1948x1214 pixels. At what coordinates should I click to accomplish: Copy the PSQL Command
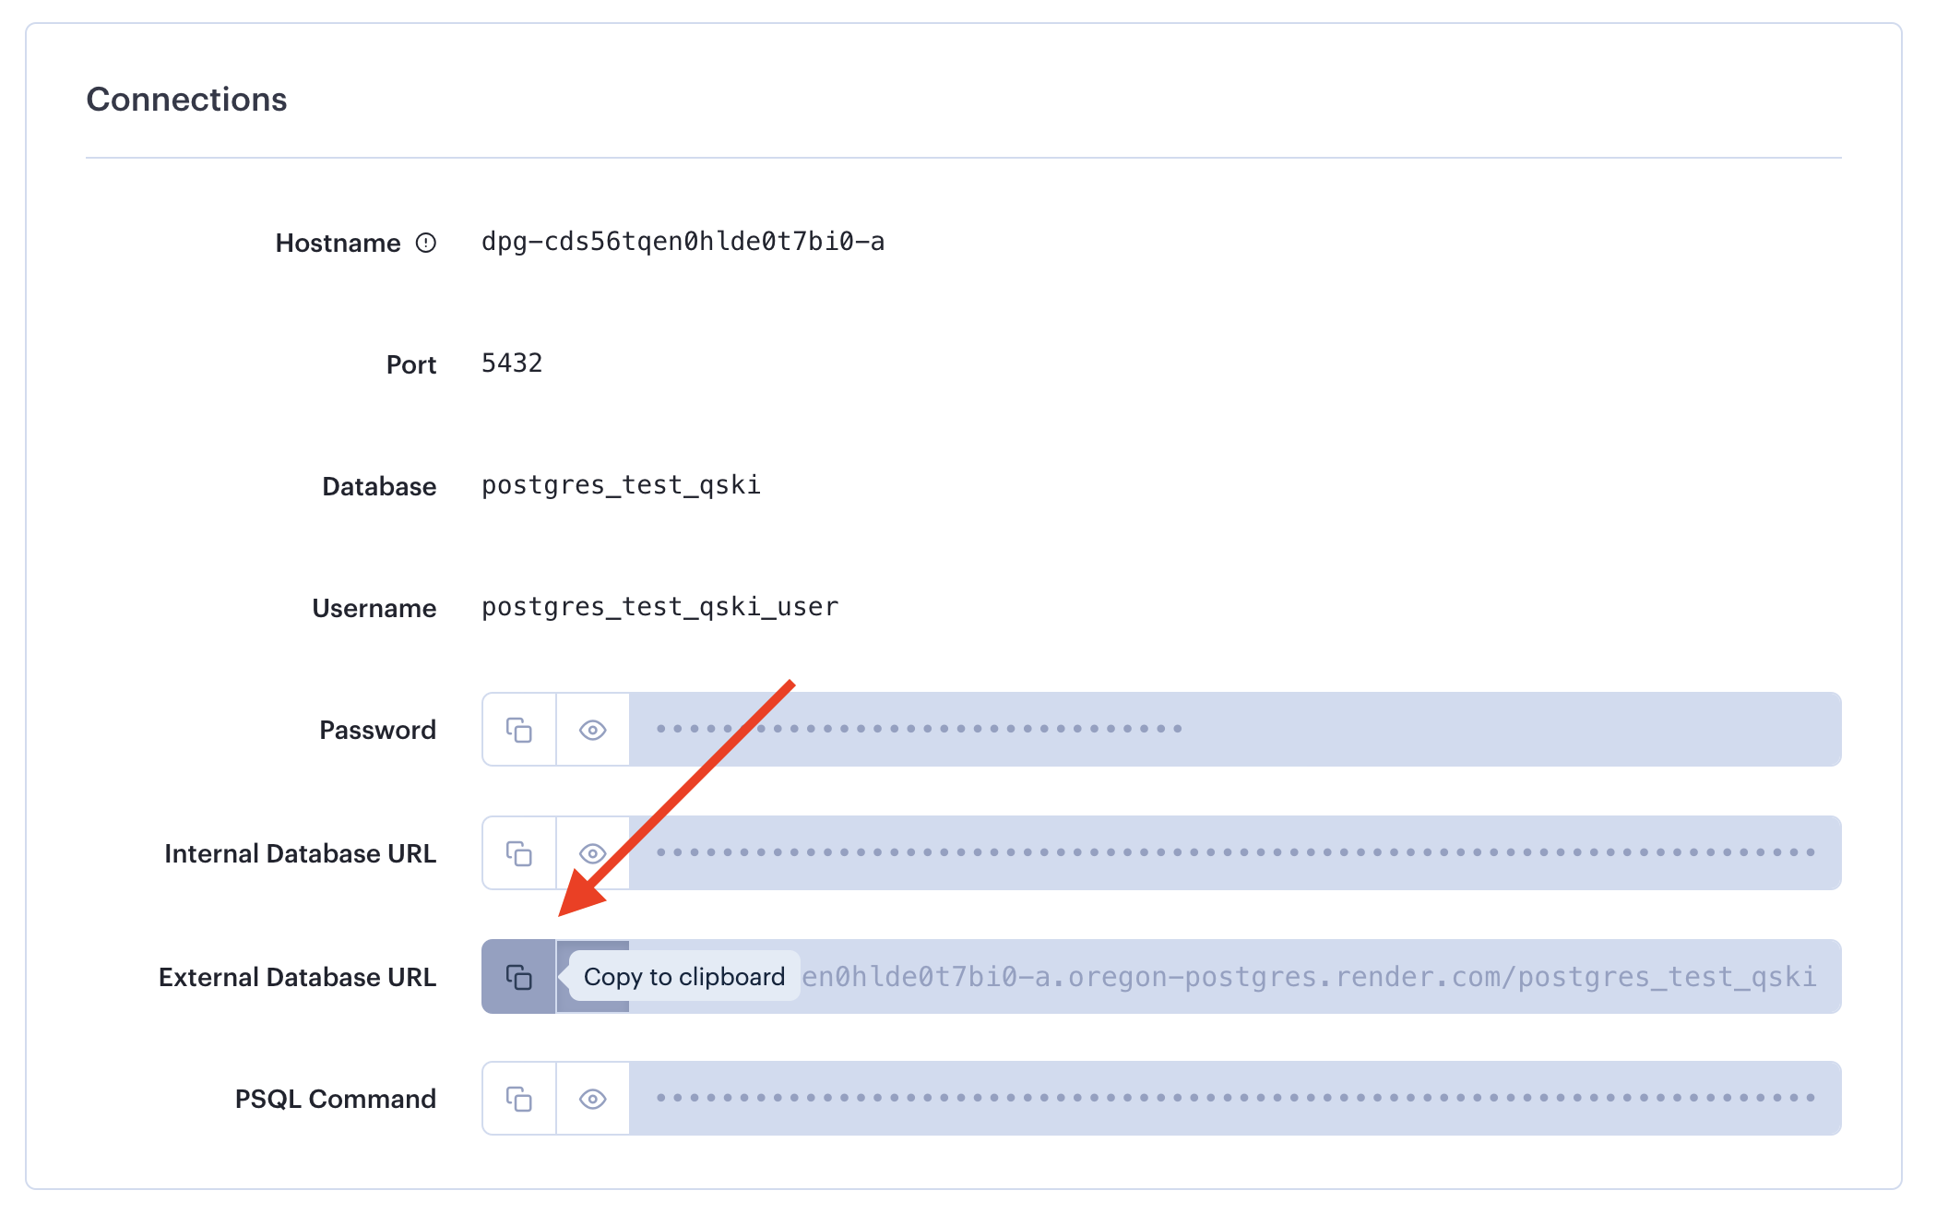519,1099
